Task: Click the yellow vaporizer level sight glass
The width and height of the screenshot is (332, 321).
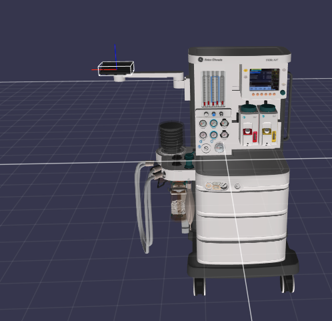Action: [x=274, y=136]
